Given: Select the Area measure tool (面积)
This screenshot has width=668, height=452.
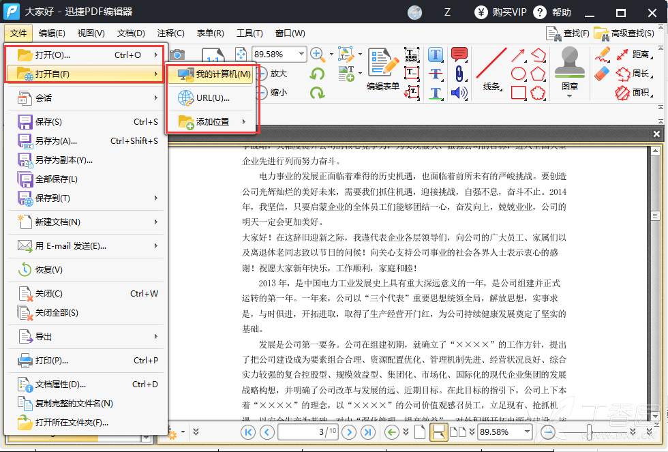Looking at the screenshot, I should point(634,93).
